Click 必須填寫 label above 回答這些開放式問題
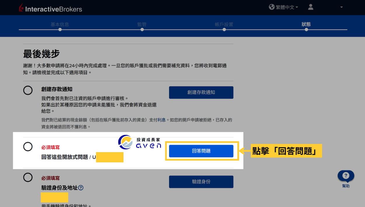 pyautogui.click(x=51, y=147)
